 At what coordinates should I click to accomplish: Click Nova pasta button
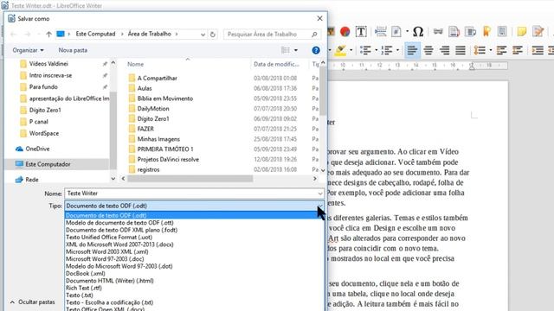pos(73,50)
